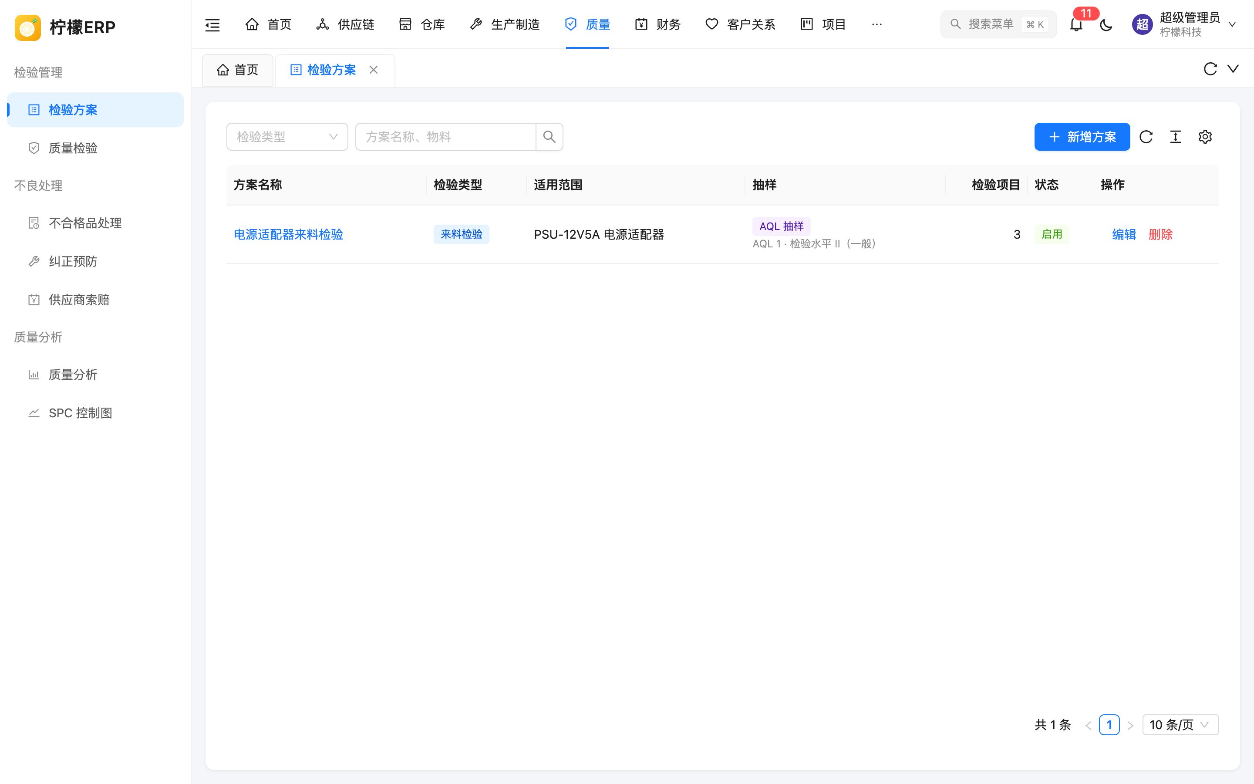Reload the table data icon
This screenshot has width=1254, height=784.
click(1146, 137)
